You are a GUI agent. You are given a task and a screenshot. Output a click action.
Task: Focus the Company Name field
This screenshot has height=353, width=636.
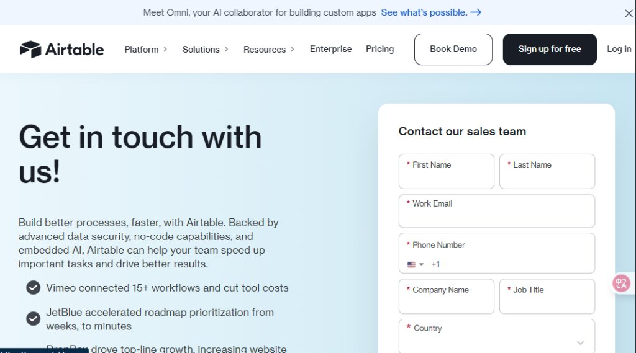click(x=446, y=297)
